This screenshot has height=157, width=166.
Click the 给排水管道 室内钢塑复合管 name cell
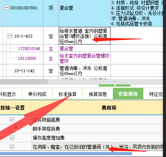85,36
